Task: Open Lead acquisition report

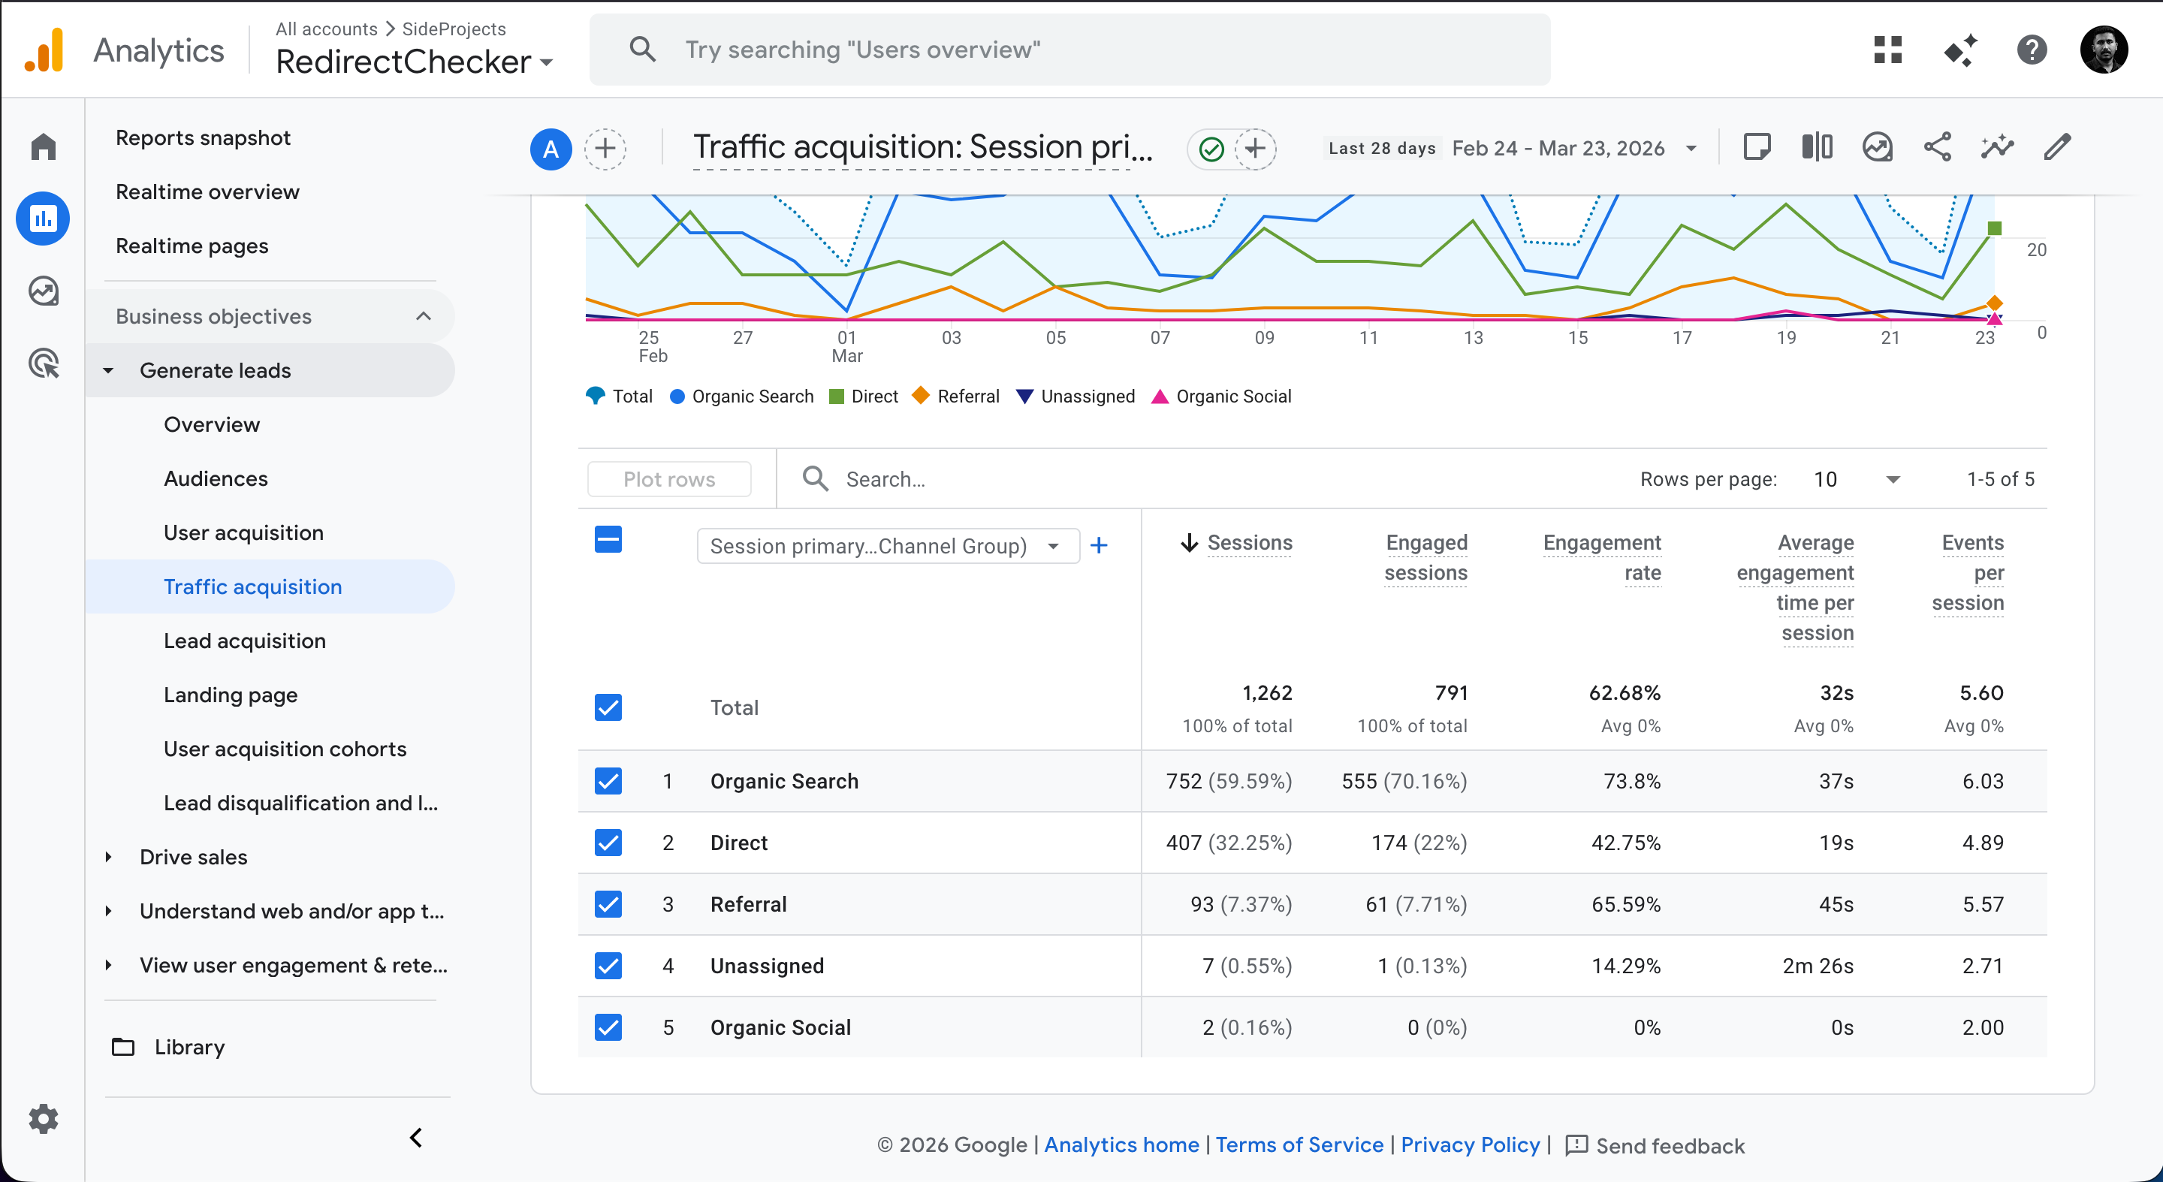Action: click(244, 641)
